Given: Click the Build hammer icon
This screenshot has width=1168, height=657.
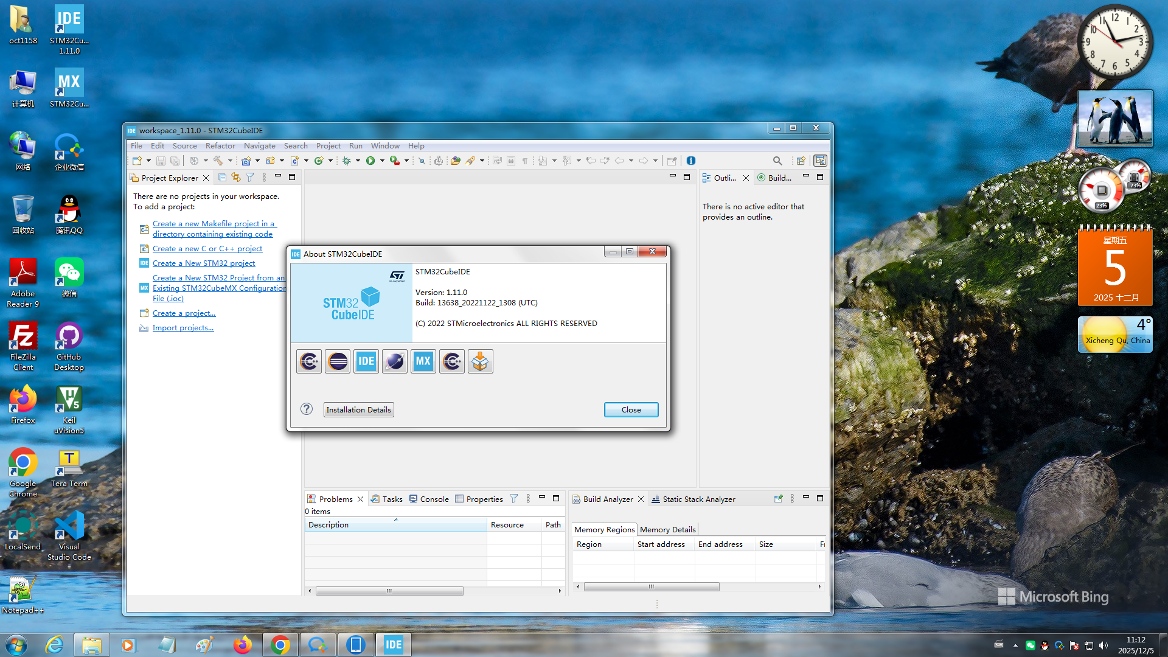Looking at the screenshot, I should click(x=218, y=161).
